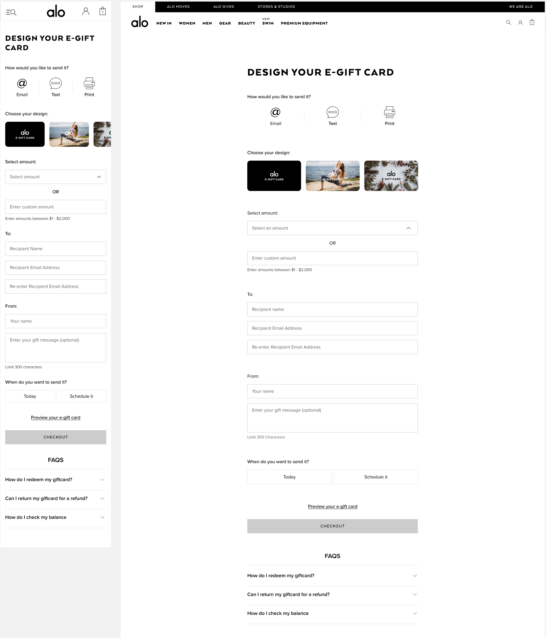Focus desktop 'Enter custom amount' field

[332, 258]
